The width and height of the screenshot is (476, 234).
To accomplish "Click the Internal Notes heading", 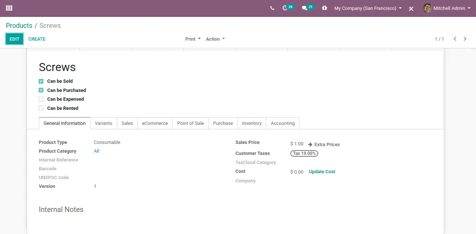I will pos(61,209).
